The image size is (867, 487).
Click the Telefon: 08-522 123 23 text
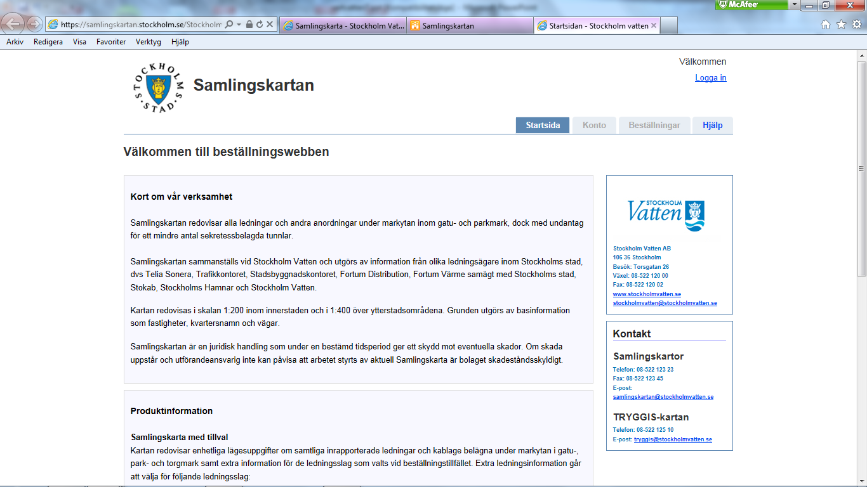pos(644,369)
